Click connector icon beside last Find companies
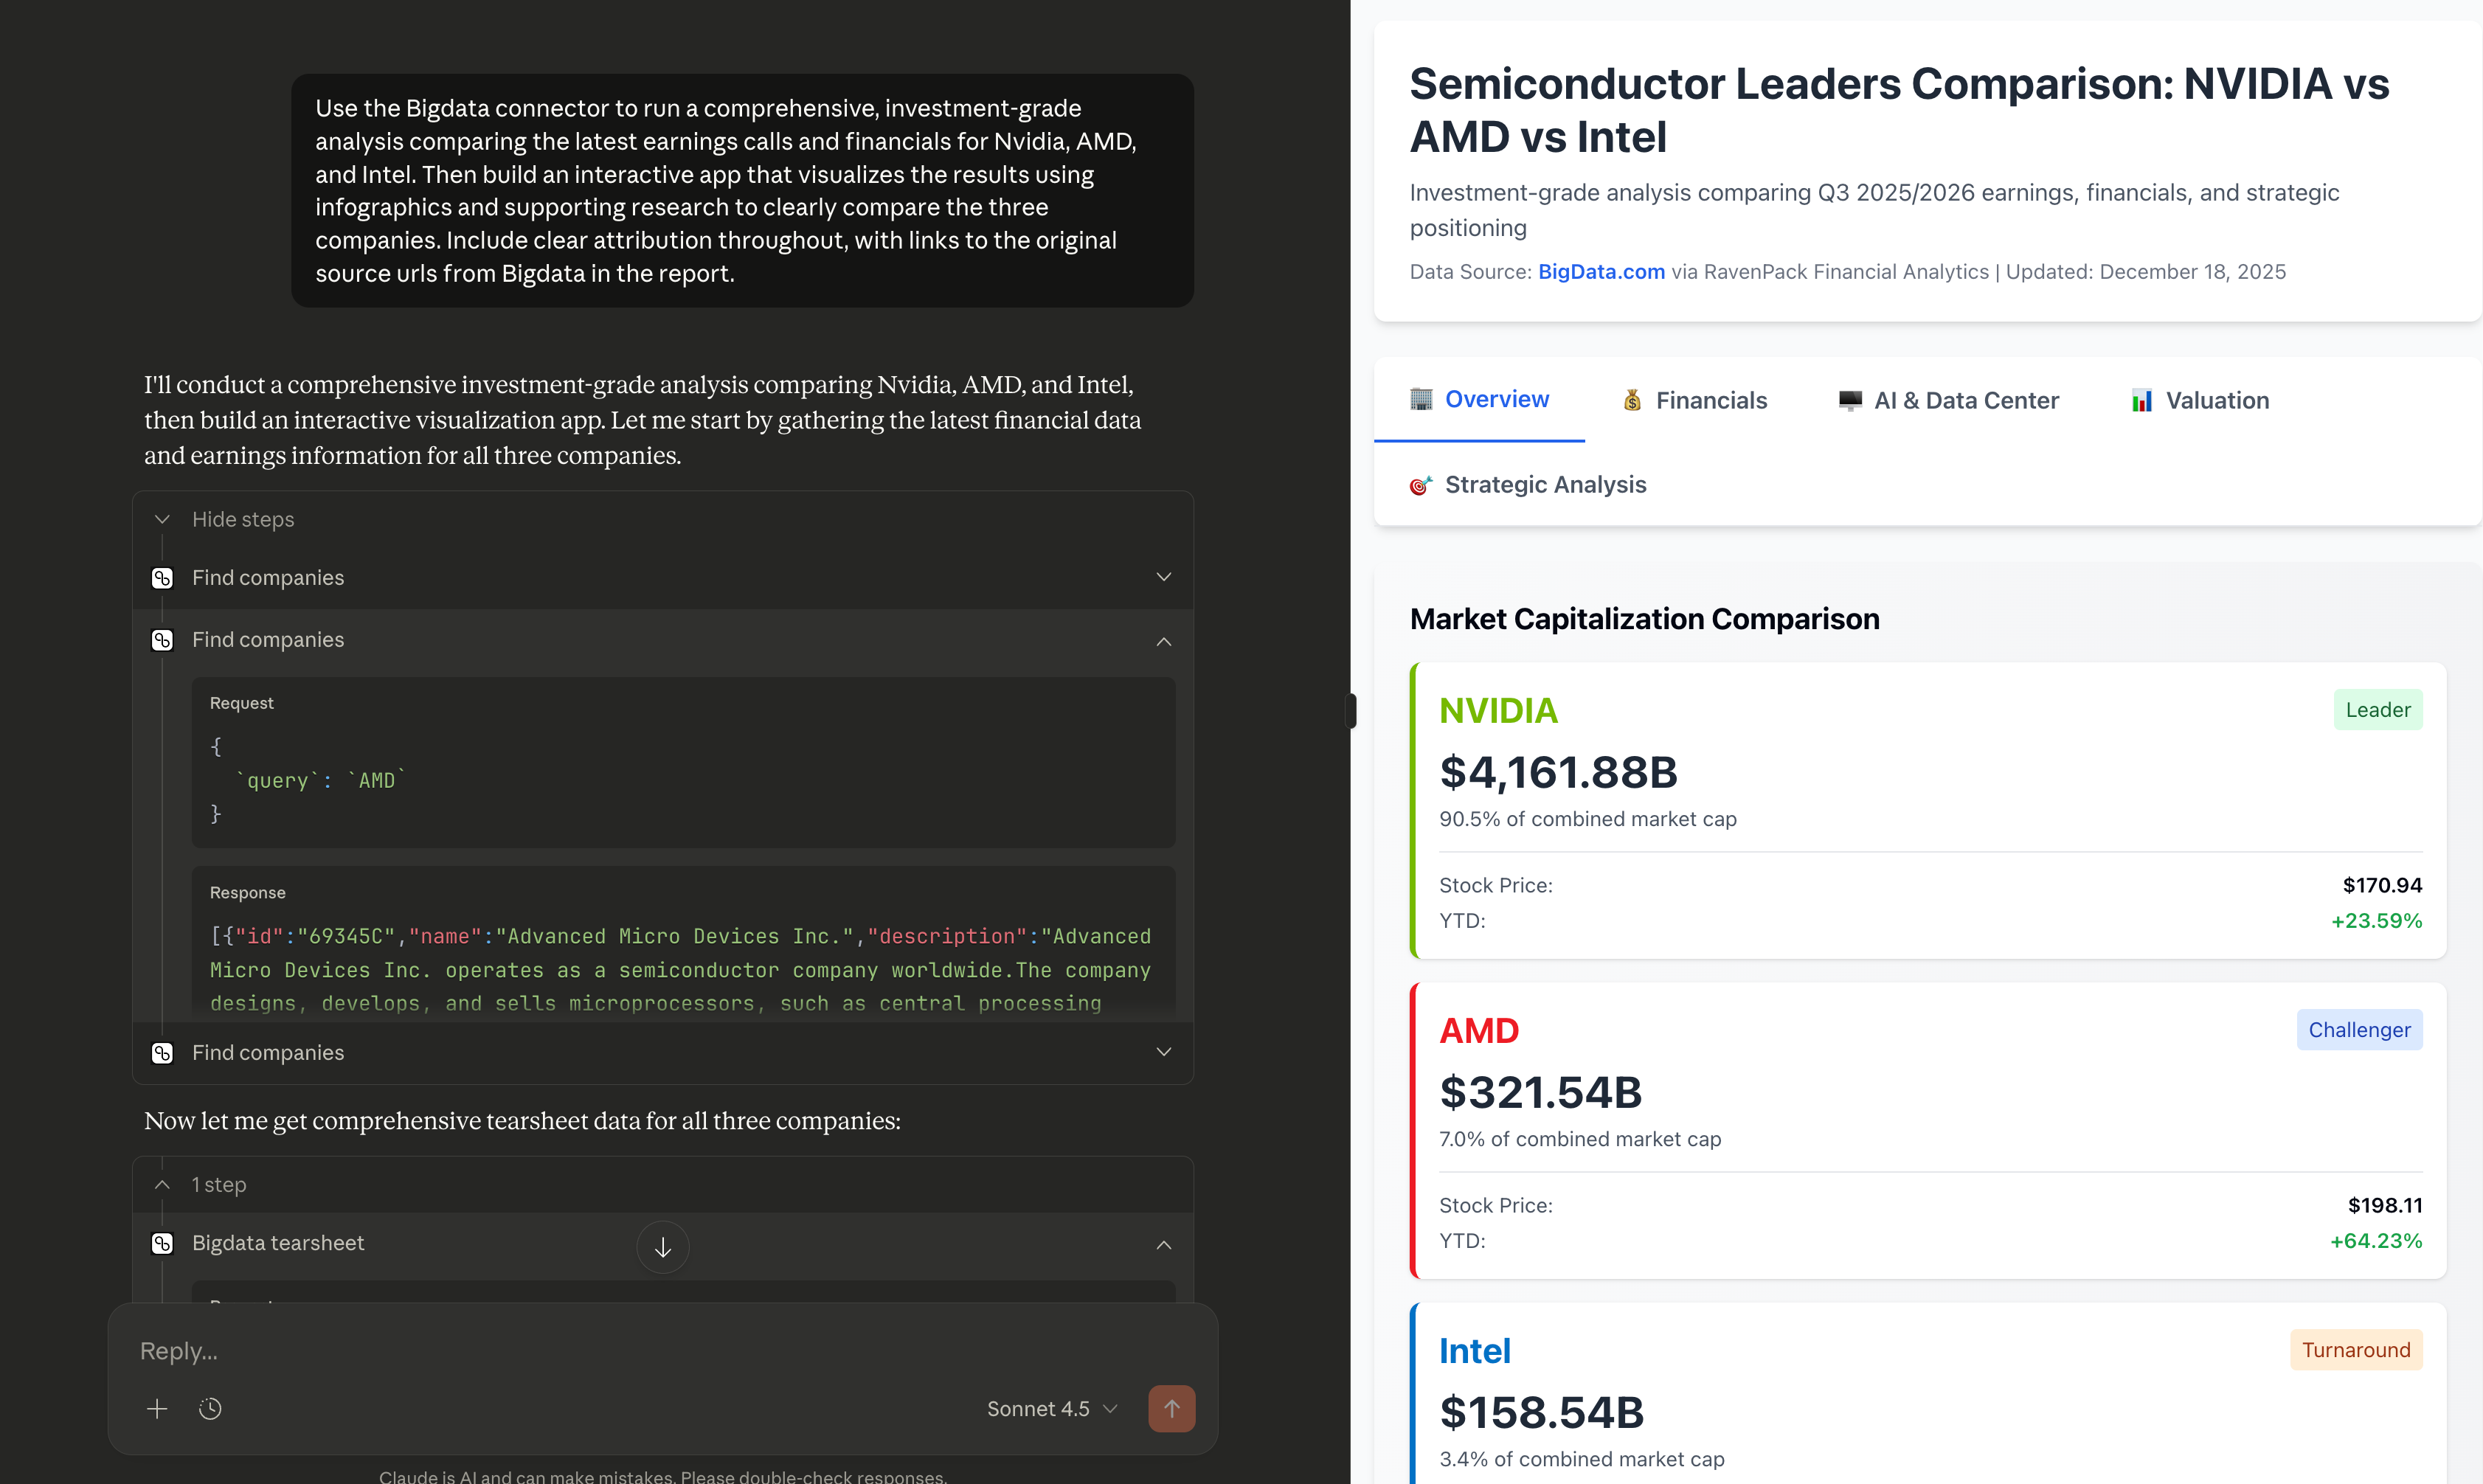Viewport: 2483px width, 1484px height. coord(162,1053)
